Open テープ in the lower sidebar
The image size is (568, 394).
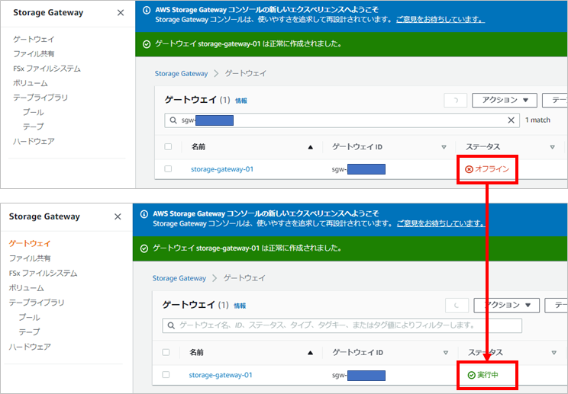pyautogui.click(x=29, y=332)
